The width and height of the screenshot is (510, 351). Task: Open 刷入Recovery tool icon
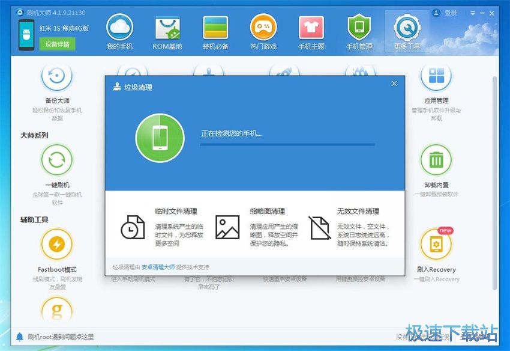[436, 245]
